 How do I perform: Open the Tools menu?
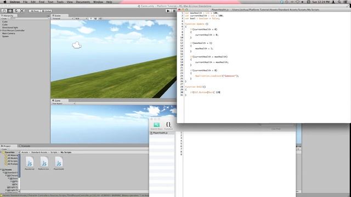tap(60, 2)
